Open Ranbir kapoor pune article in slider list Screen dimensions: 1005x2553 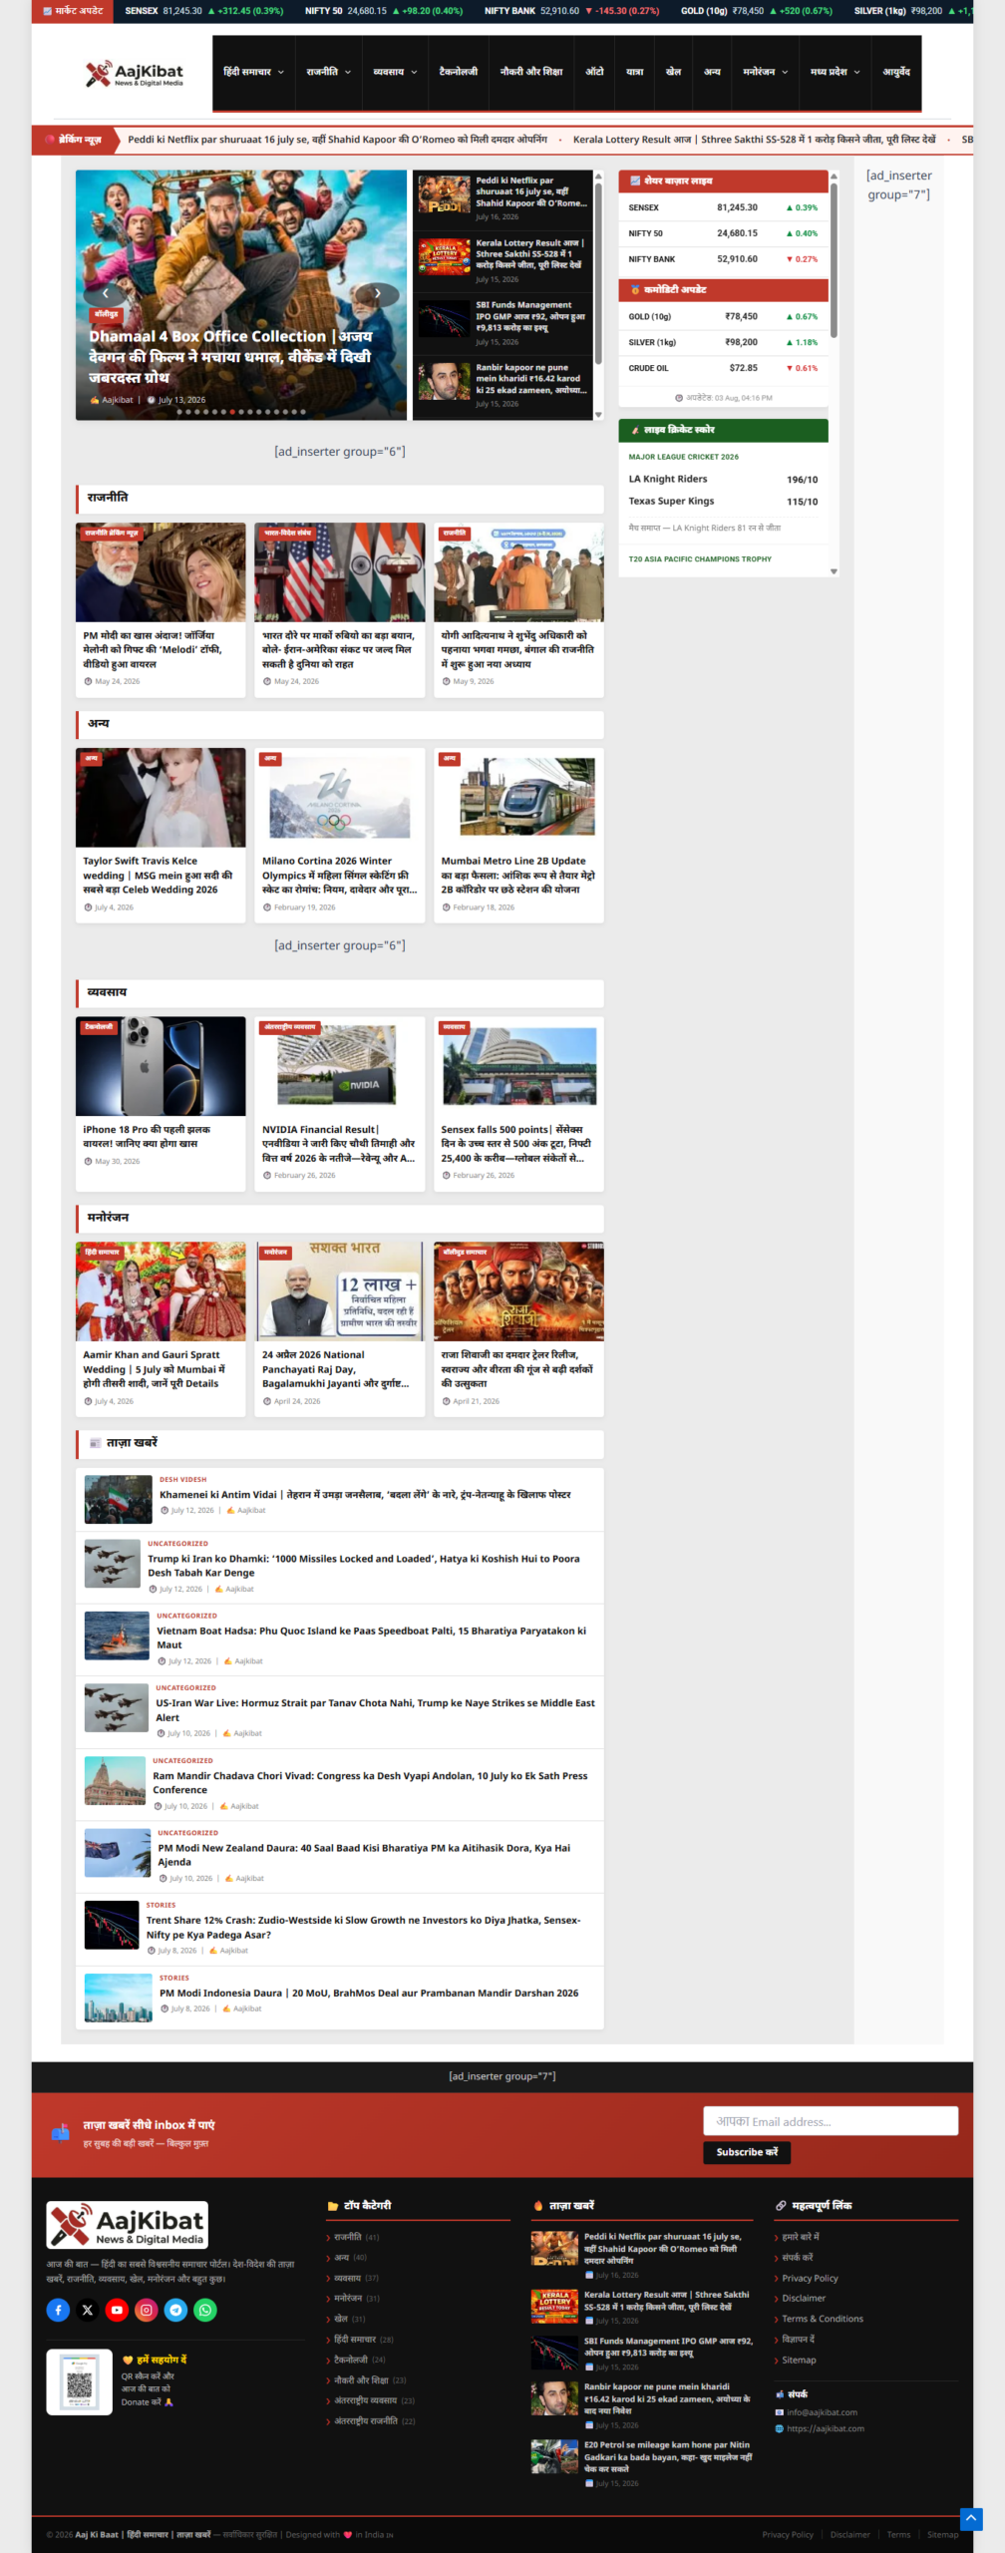pos(502,384)
